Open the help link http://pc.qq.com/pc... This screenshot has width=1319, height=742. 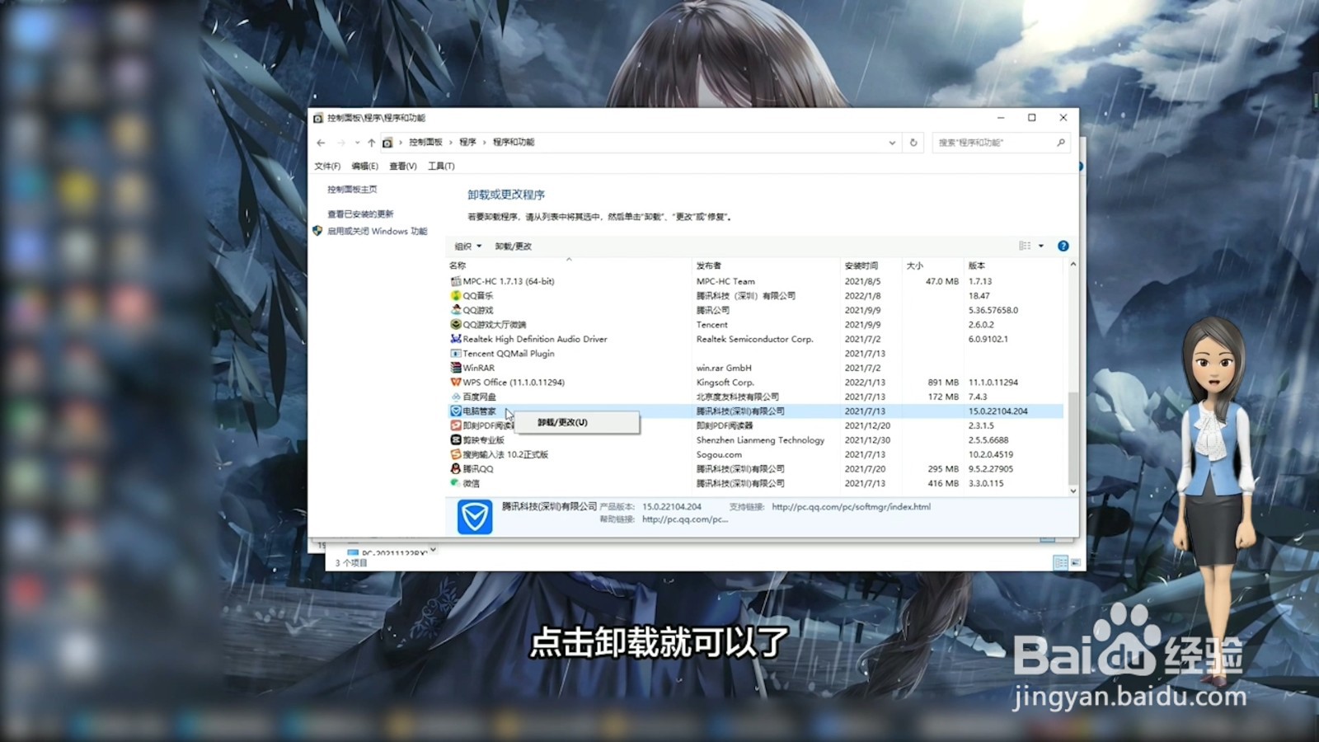[685, 519]
